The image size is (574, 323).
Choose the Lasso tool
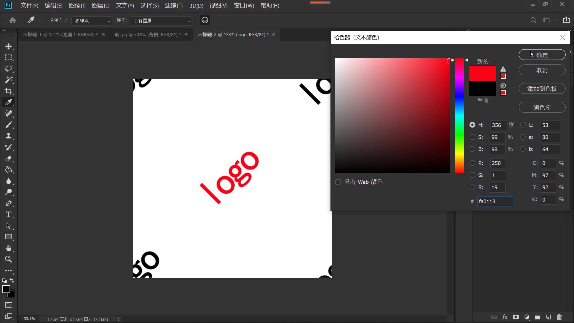pyautogui.click(x=9, y=69)
